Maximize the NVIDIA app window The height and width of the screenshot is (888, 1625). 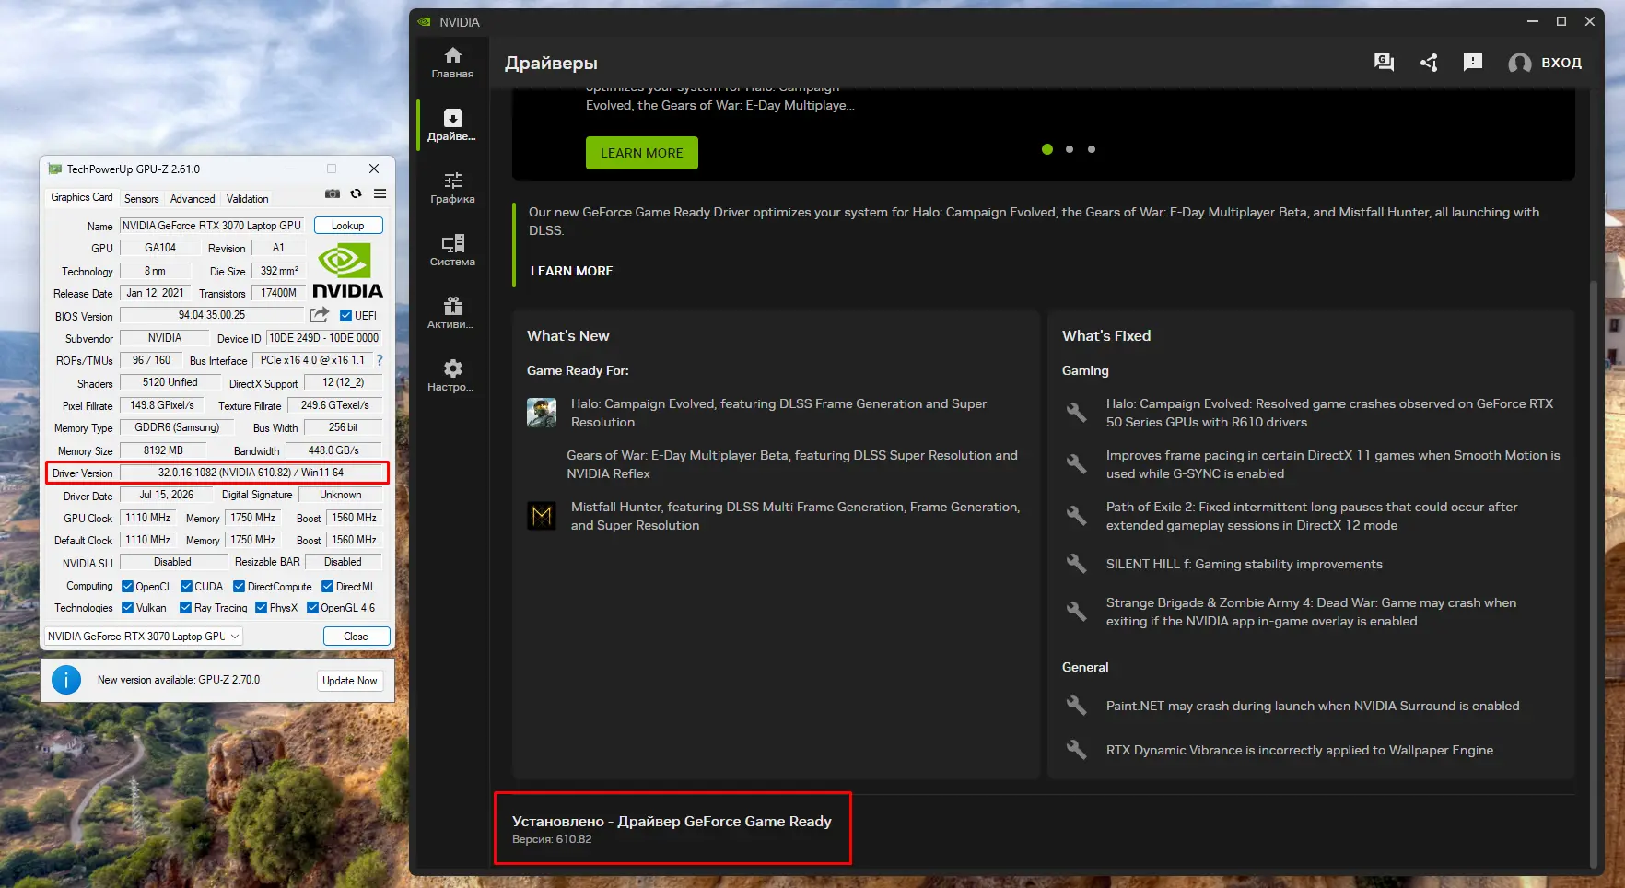pos(1561,21)
